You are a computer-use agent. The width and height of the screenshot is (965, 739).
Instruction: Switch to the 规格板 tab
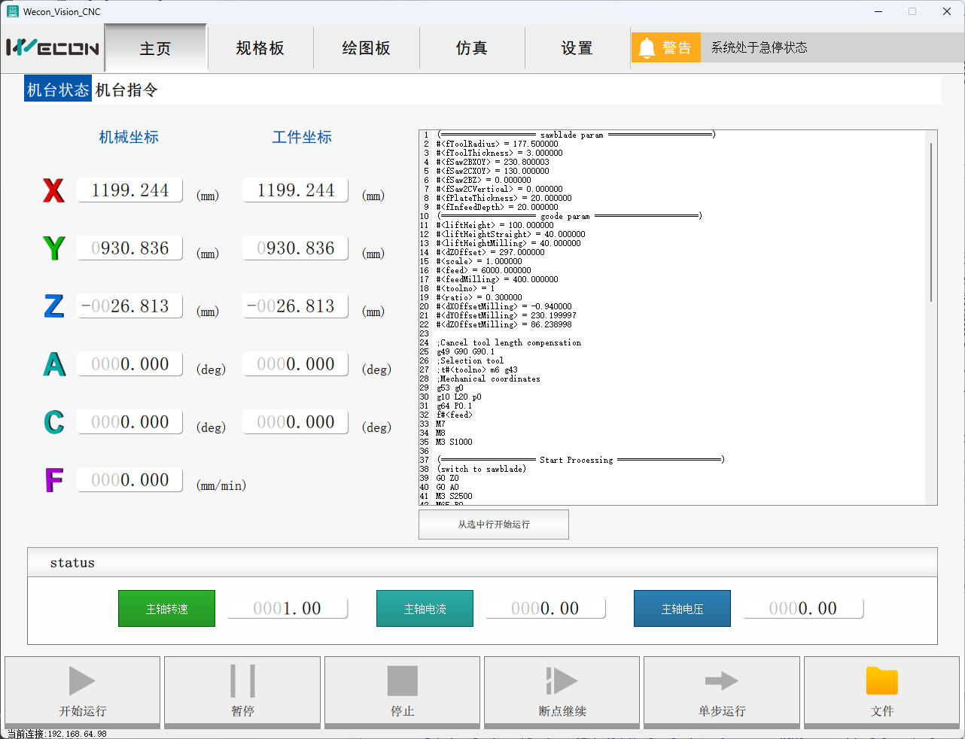click(260, 48)
